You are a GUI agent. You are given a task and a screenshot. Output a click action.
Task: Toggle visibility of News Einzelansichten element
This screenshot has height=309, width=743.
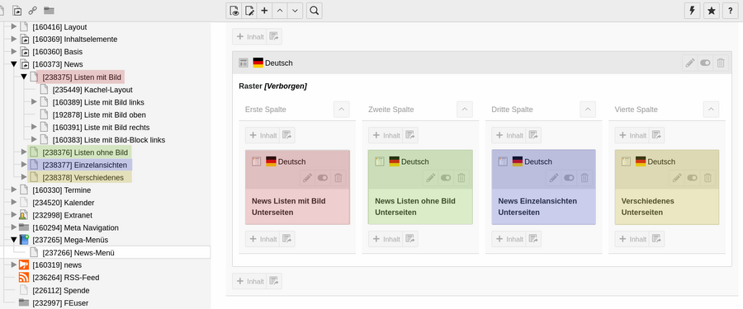click(569, 177)
